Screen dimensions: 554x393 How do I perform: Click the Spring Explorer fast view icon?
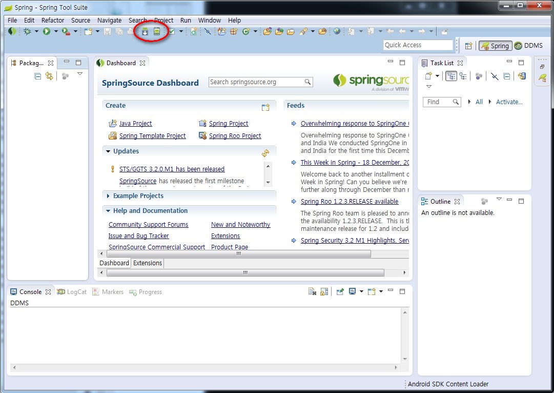(542, 77)
